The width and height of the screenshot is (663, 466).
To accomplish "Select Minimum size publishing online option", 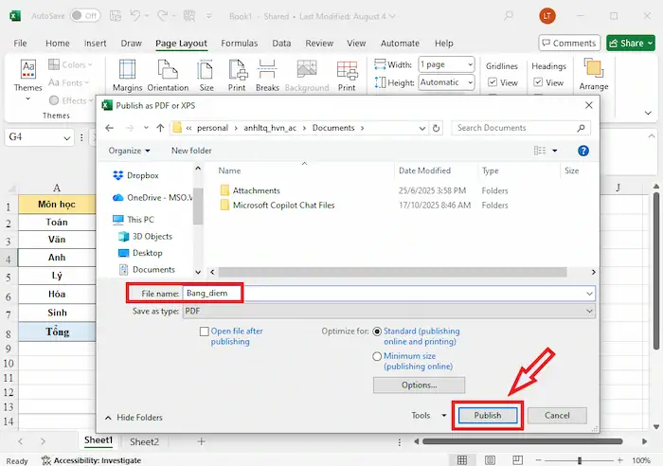I will tap(378, 356).
